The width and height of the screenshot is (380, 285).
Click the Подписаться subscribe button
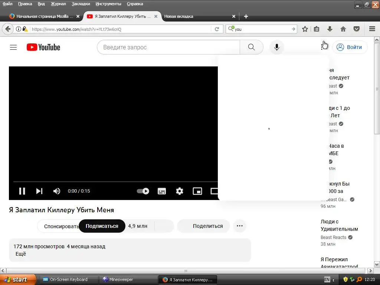[102, 226]
